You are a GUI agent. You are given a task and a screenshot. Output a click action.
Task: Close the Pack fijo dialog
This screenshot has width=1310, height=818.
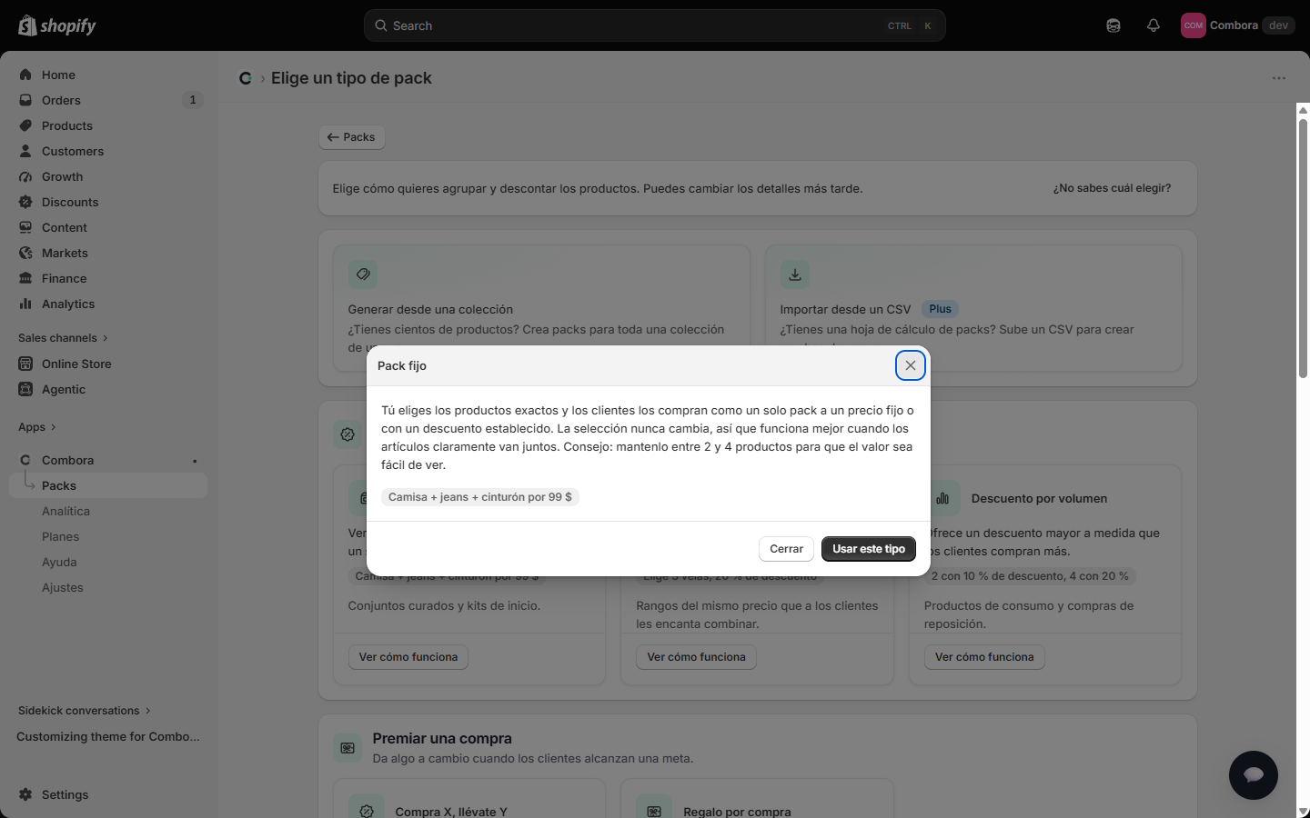point(911,365)
